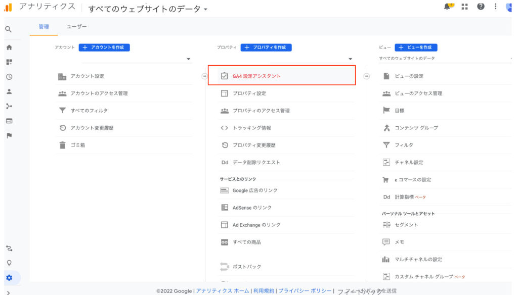Select the 管理 tab
Screen dimensions: 518x295
click(x=44, y=27)
